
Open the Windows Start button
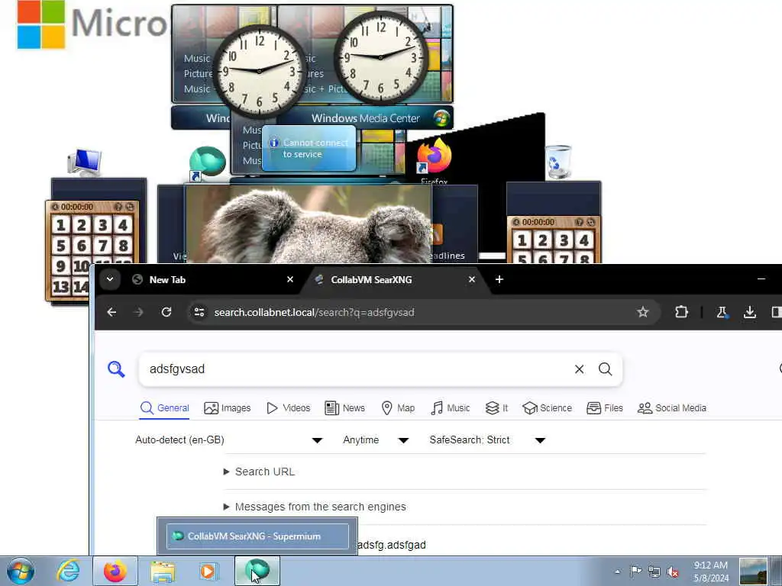click(x=21, y=571)
